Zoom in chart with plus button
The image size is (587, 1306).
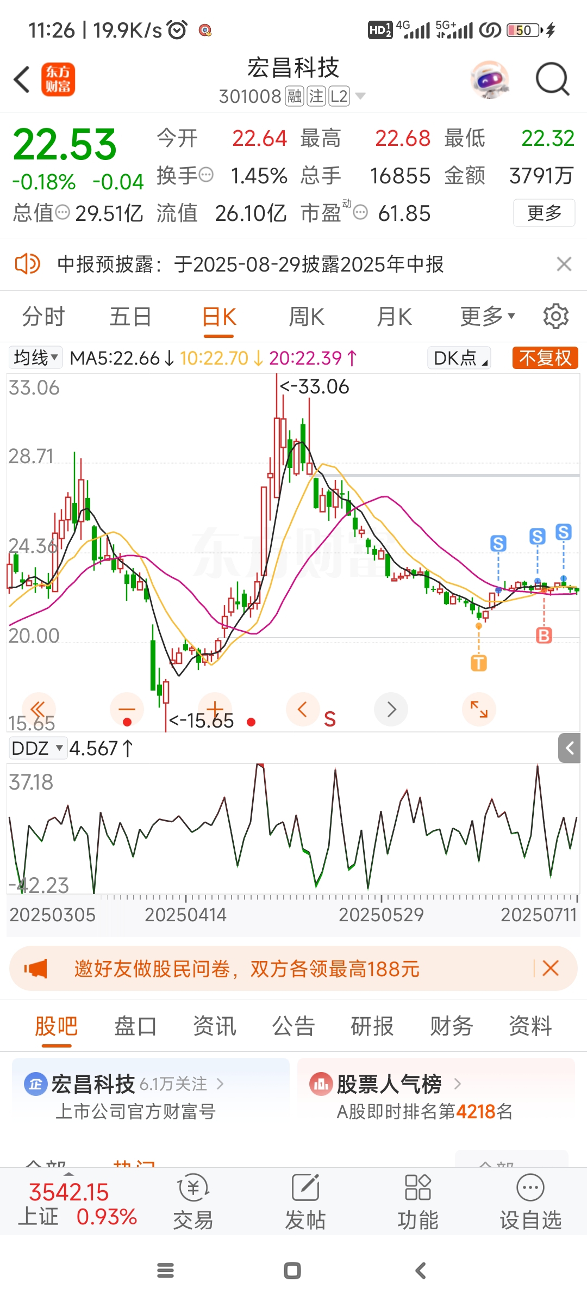[215, 709]
